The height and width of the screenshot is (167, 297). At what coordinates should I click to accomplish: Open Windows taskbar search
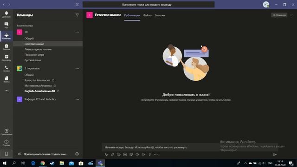tap(14, 163)
